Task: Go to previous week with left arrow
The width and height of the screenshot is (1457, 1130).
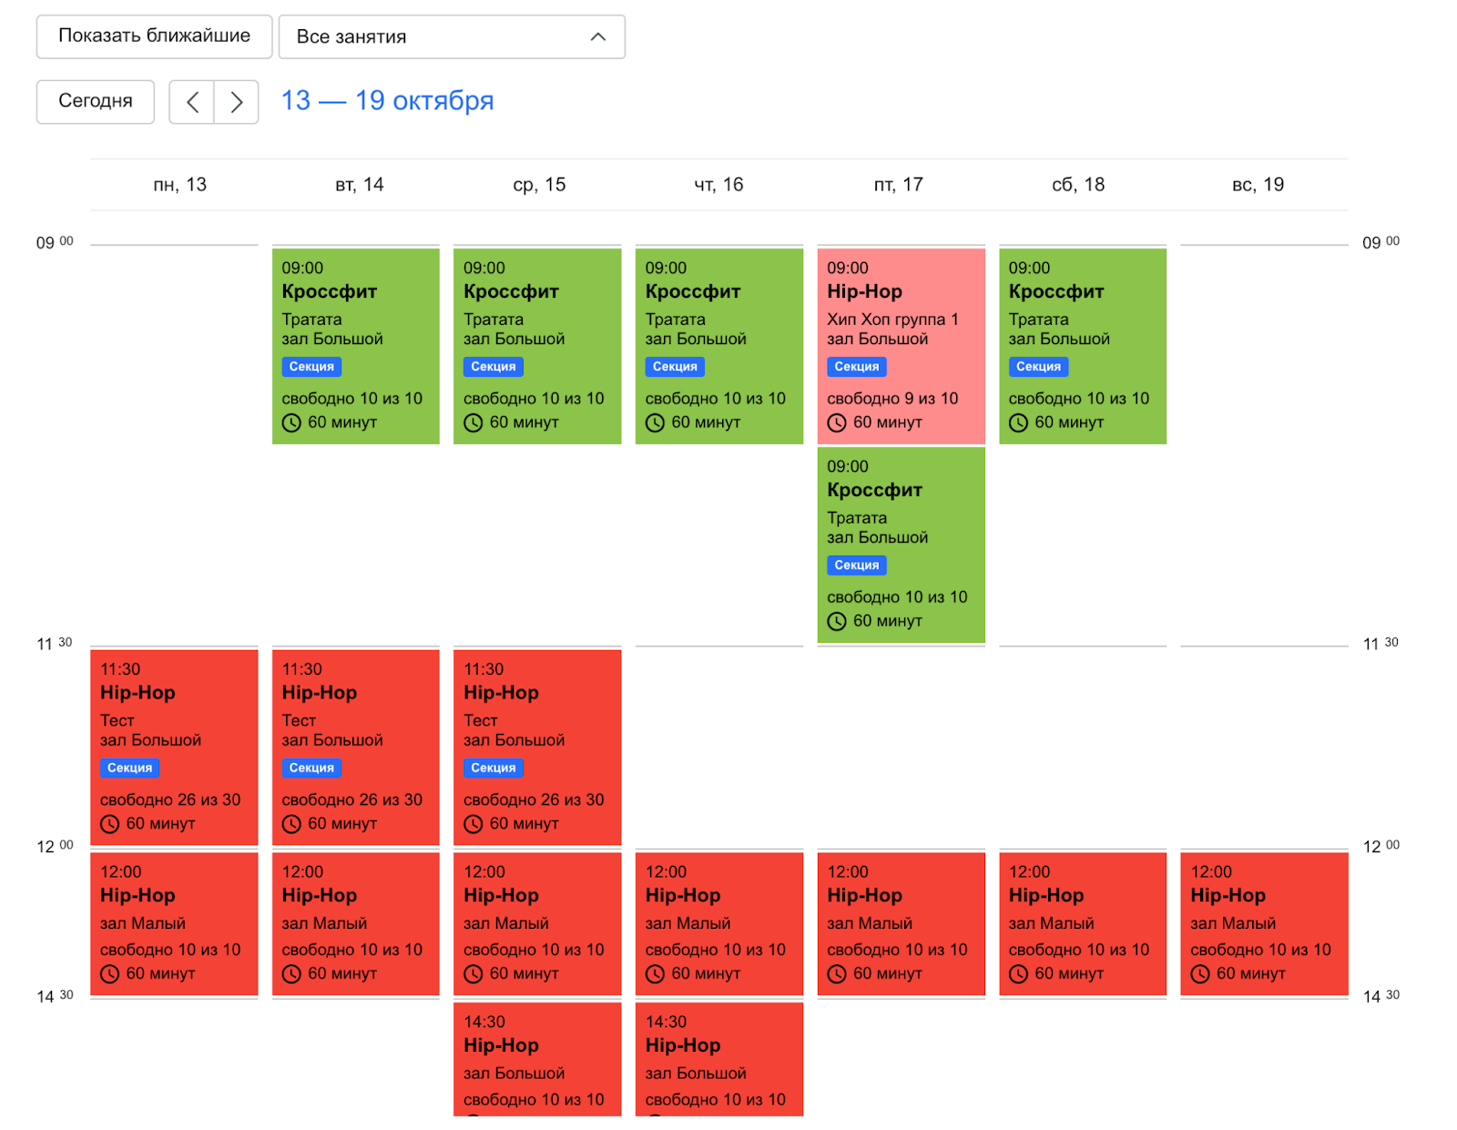Action: click(192, 102)
